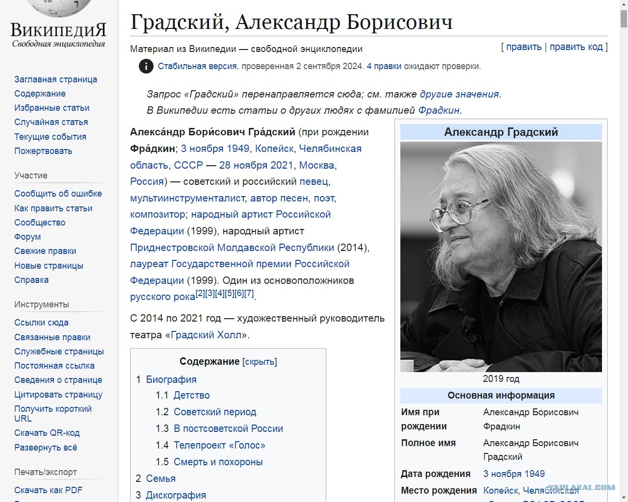
Task: Open the "Москва" link
Action: pos(316,165)
